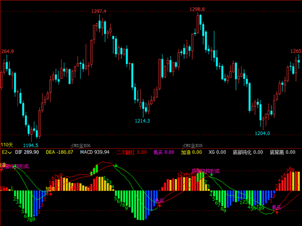Click the green down arrow below 顶部结构形成 label near the 1298.8 peak

click(211, 175)
